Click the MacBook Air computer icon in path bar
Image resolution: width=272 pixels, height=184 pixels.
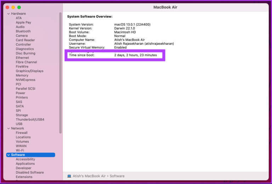69,176
